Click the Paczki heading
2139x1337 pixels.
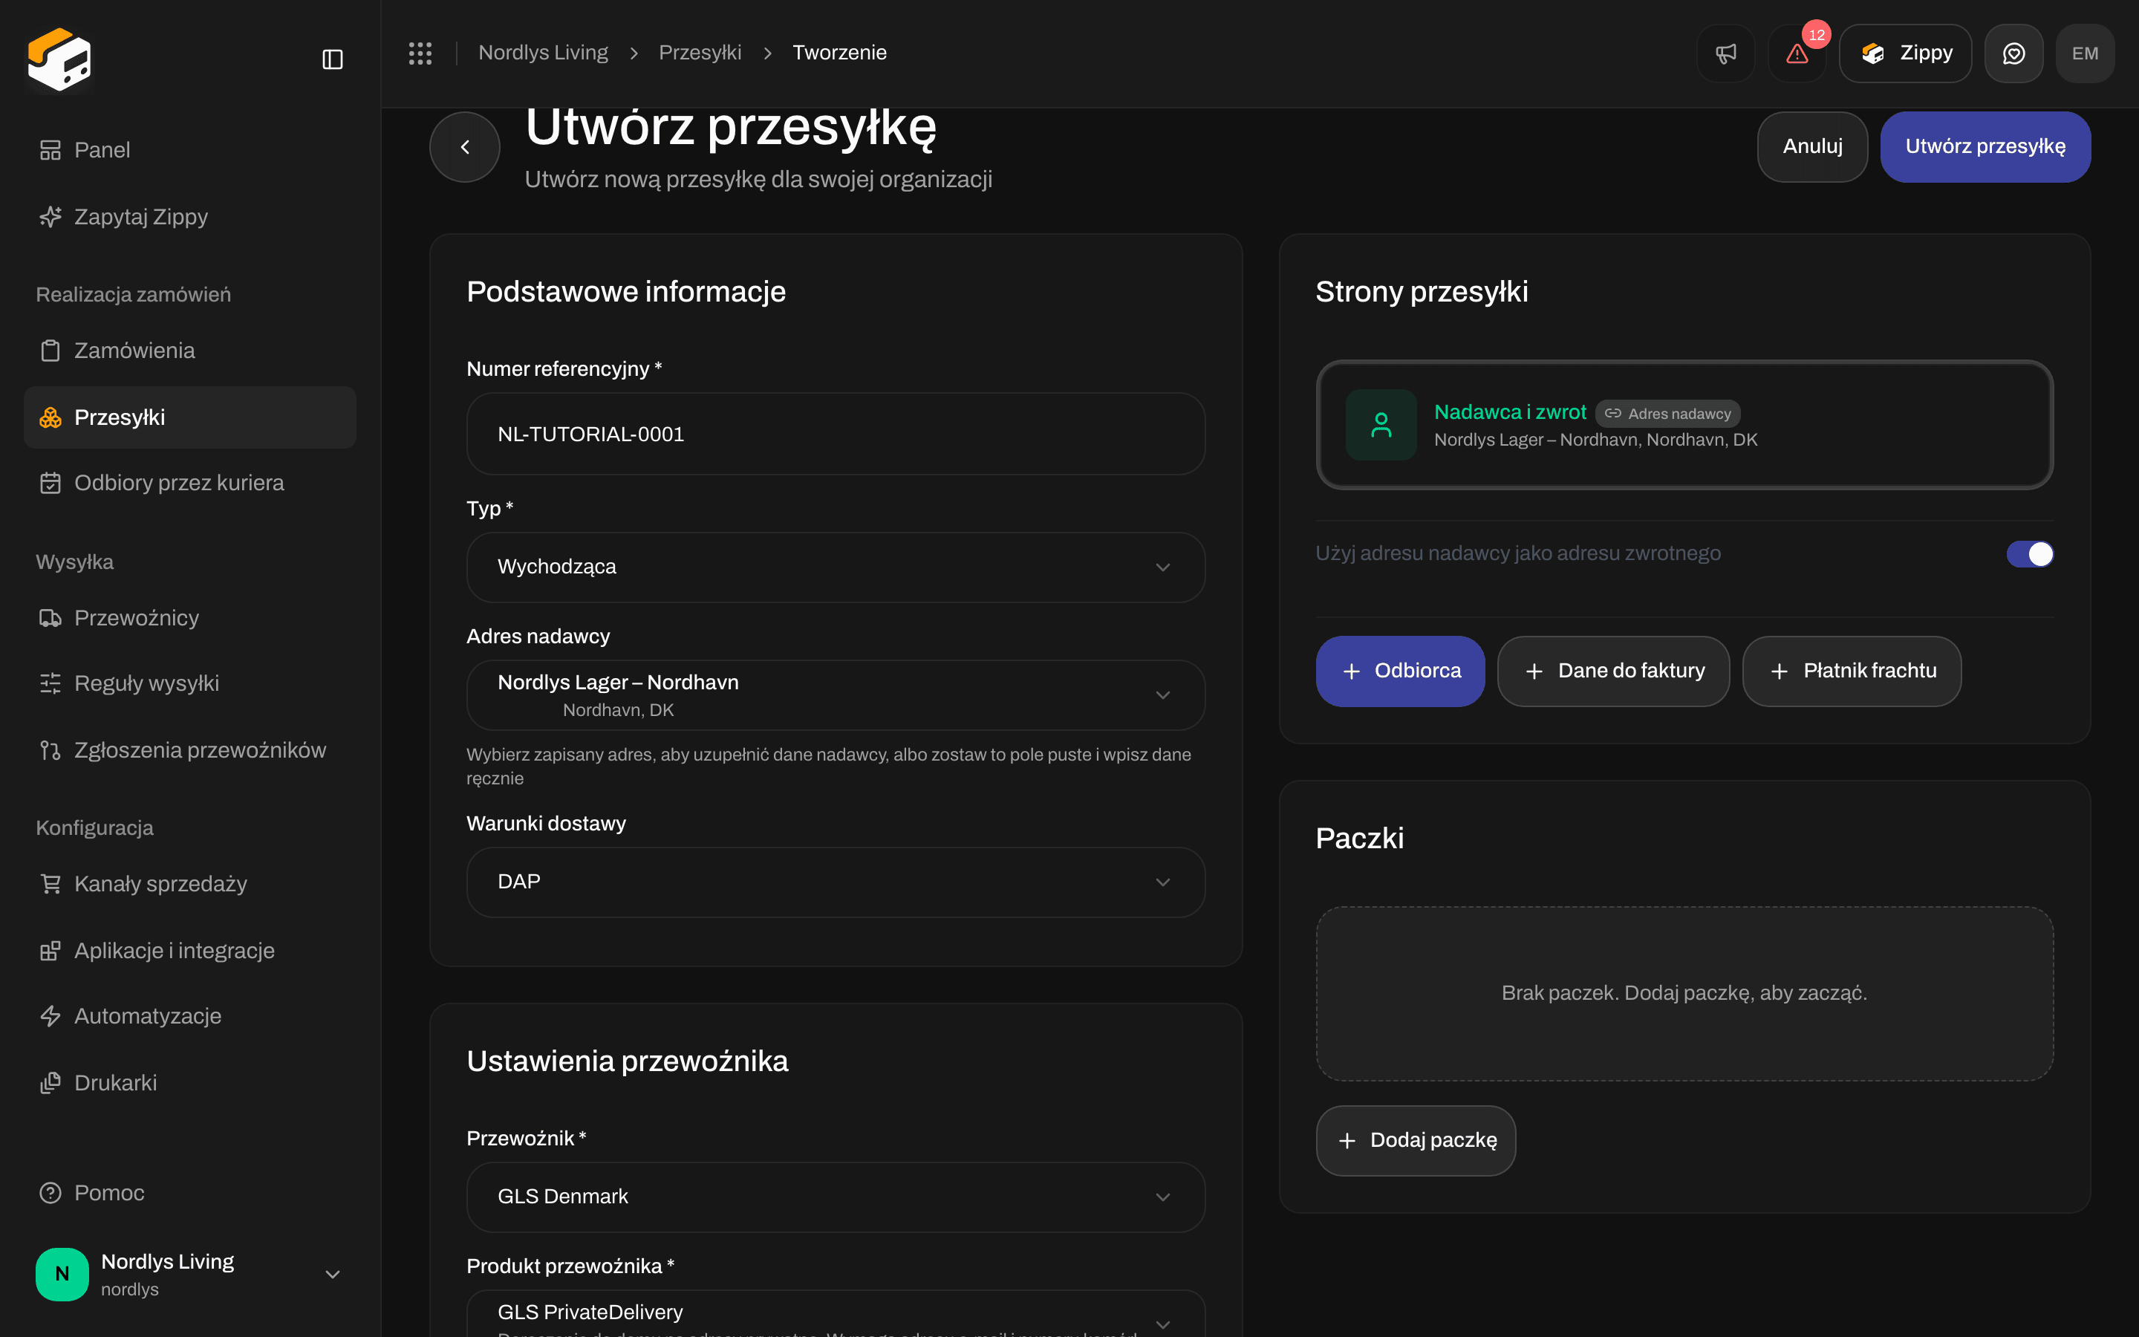(1359, 839)
